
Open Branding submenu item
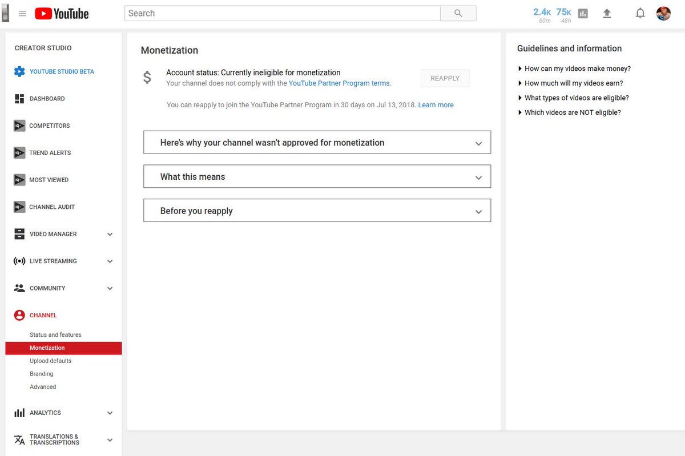[x=42, y=374]
